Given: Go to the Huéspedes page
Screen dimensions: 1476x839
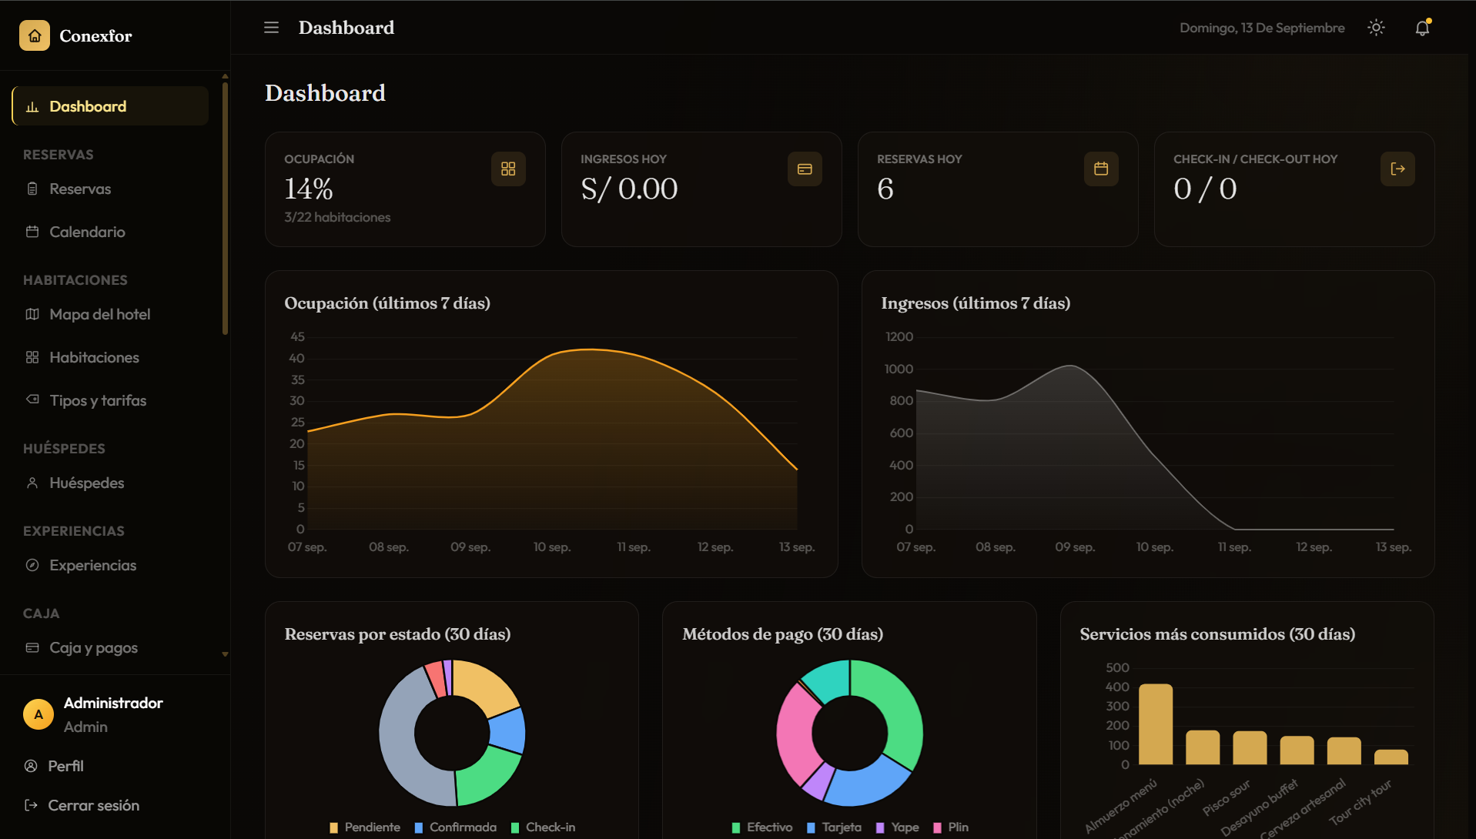Looking at the screenshot, I should tap(110, 483).
